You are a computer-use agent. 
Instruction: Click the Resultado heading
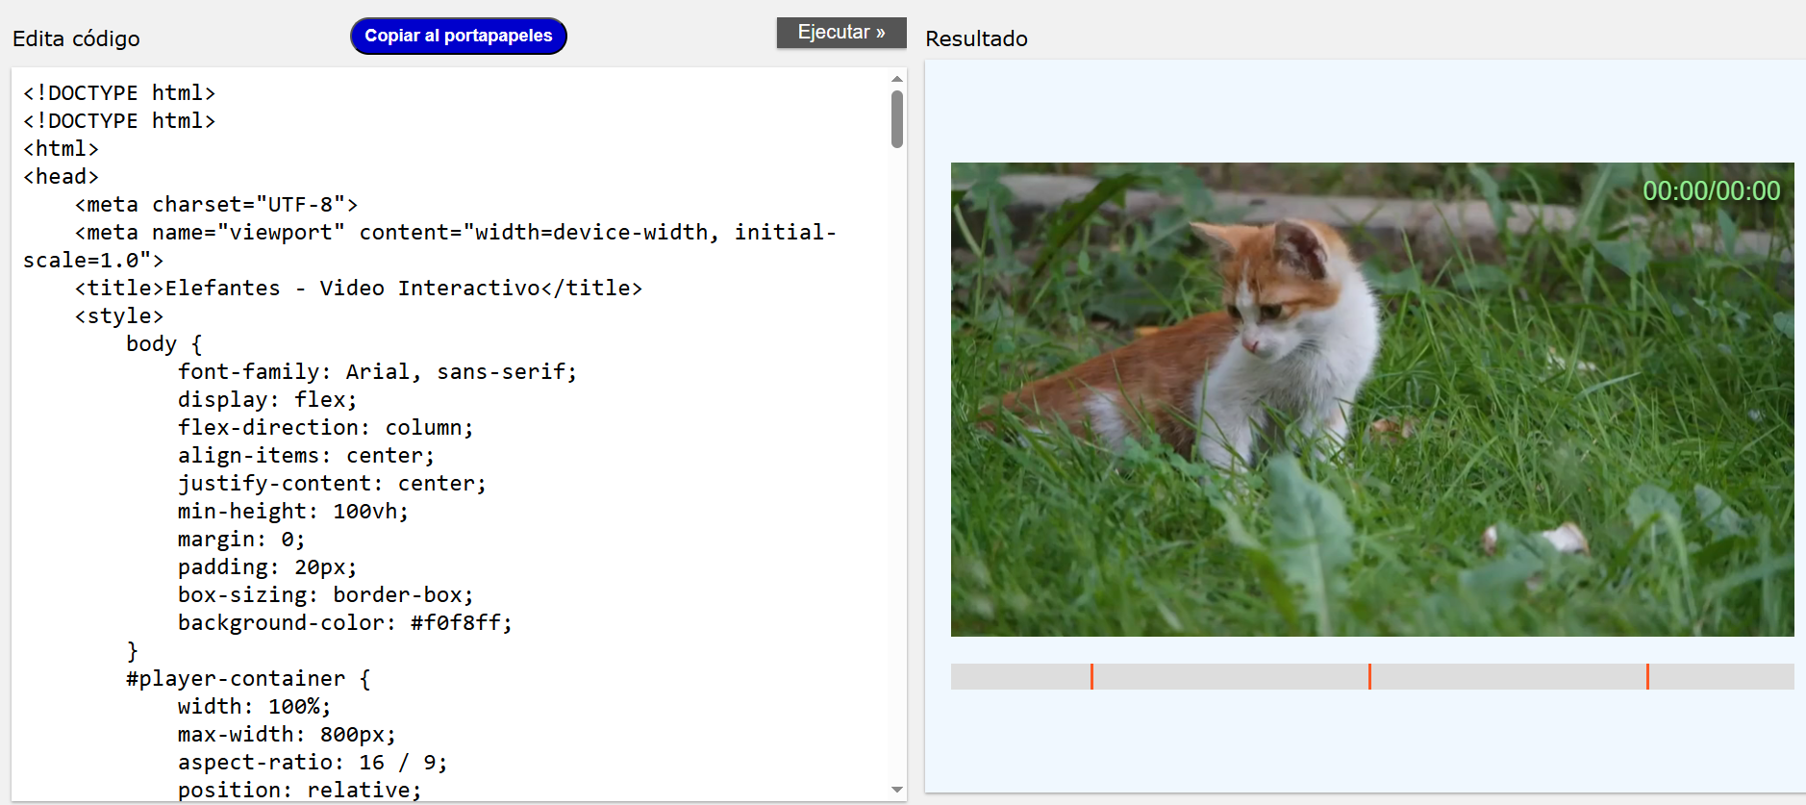[x=976, y=39]
